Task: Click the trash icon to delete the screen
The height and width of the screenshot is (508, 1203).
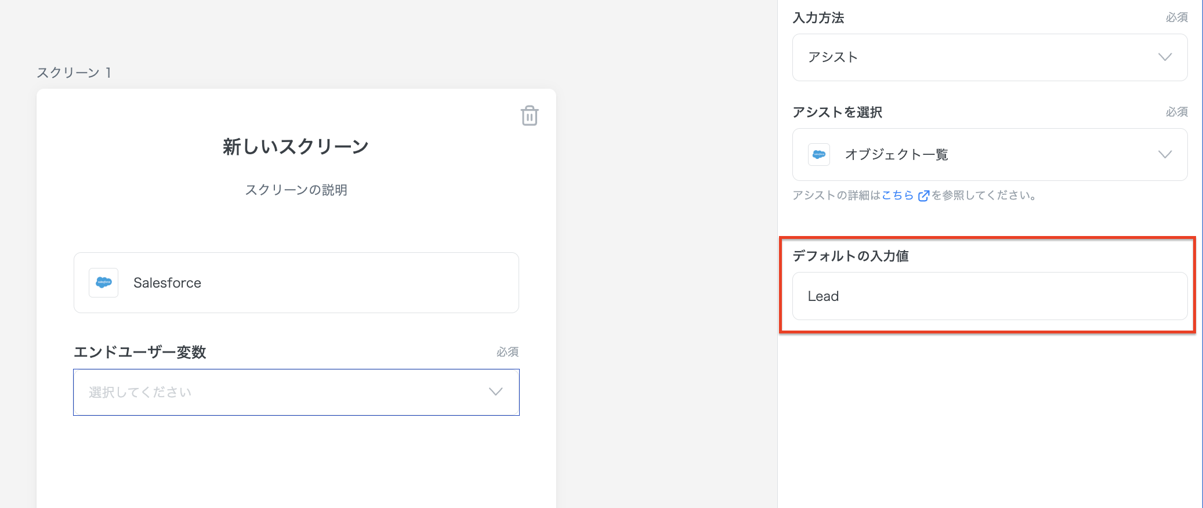Action: click(529, 115)
